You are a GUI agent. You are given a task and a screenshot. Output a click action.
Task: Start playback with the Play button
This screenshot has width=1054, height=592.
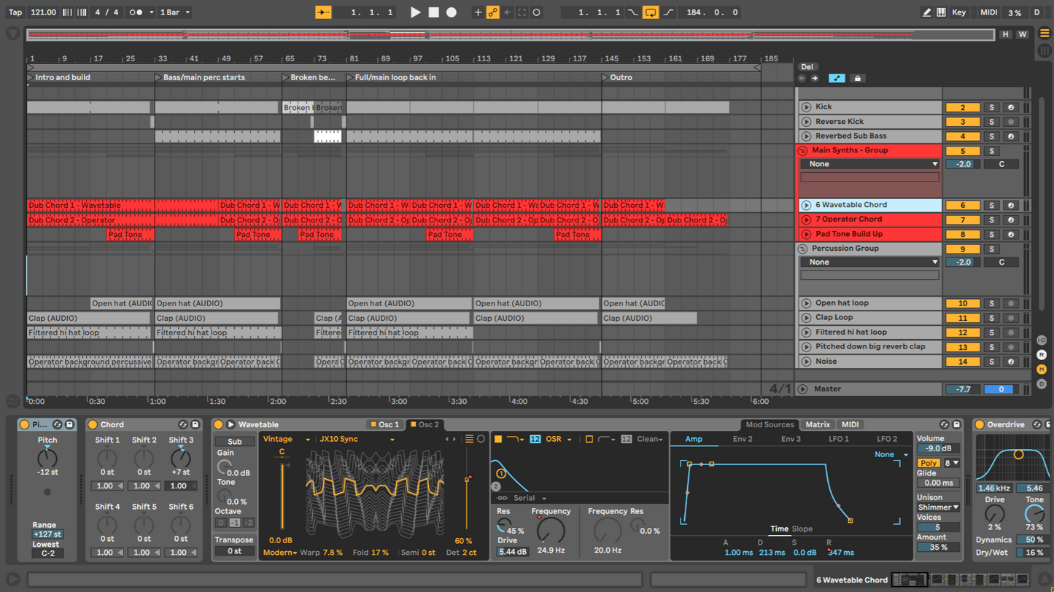point(415,12)
